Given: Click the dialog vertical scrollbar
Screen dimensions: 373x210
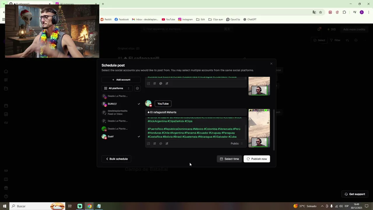Looking at the screenshot, I should coord(274,130).
